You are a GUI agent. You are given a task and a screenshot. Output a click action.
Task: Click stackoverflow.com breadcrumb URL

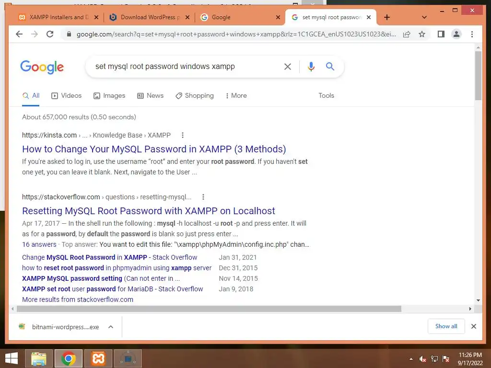106,197
